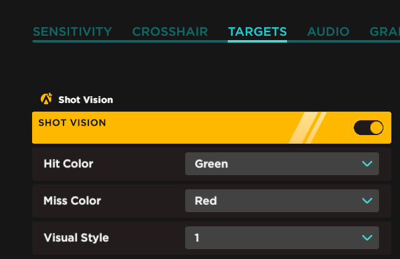The height and width of the screenshot is (259, 400).
Task: Click the SHOT VISION label in yellow banner
Action: (x=72, y=123)
